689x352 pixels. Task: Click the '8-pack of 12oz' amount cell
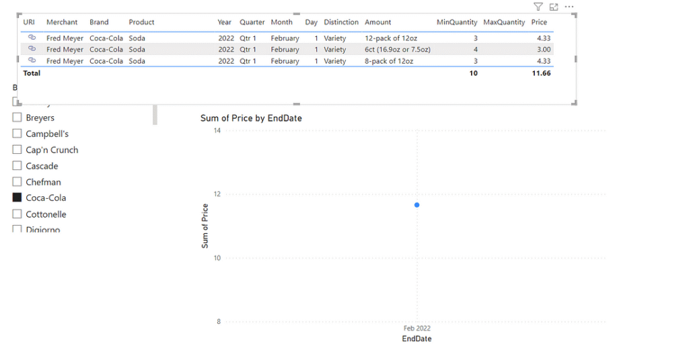click(x=389, y=61)
